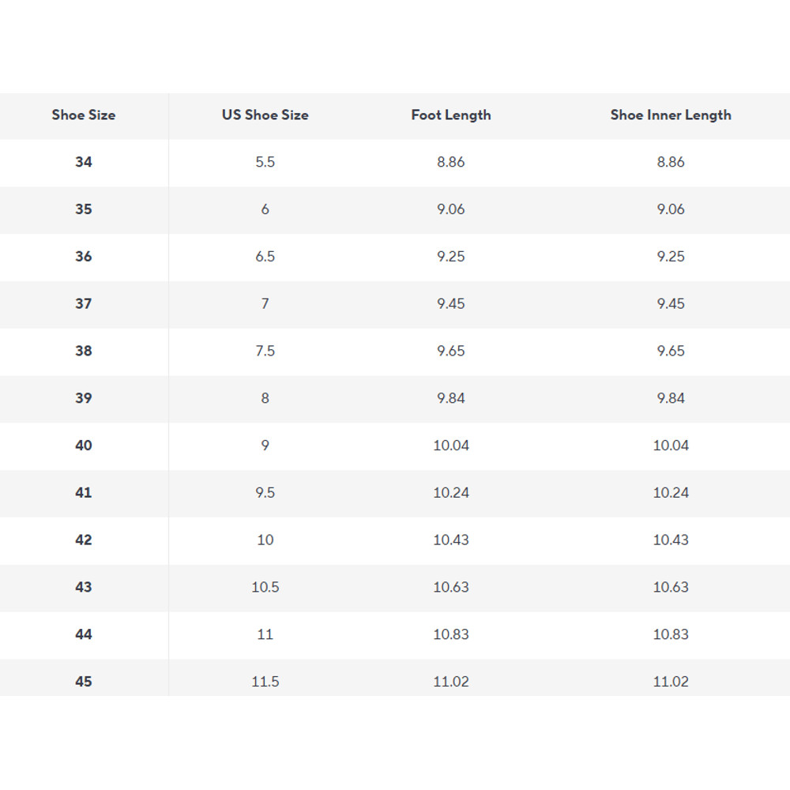Select foot length 11.02 for size 45
Screen dimensions: 790x790
click(451, 682)
